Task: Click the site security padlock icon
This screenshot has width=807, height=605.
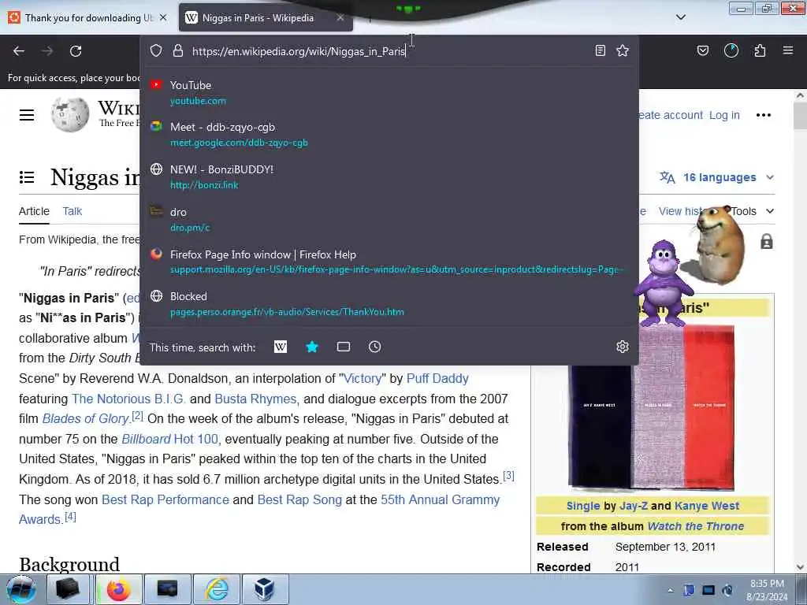Action: coord(178,50)
